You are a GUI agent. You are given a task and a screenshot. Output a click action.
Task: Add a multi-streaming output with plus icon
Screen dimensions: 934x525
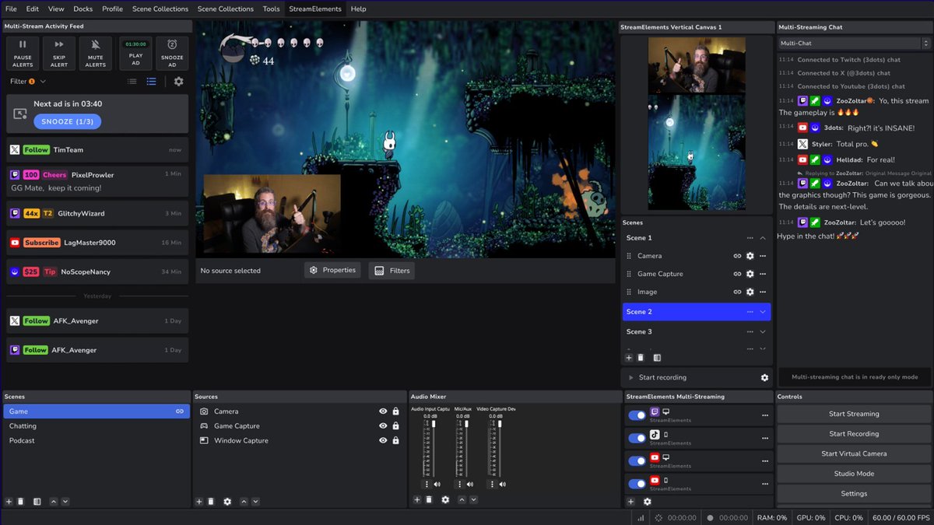pos(631,502)
